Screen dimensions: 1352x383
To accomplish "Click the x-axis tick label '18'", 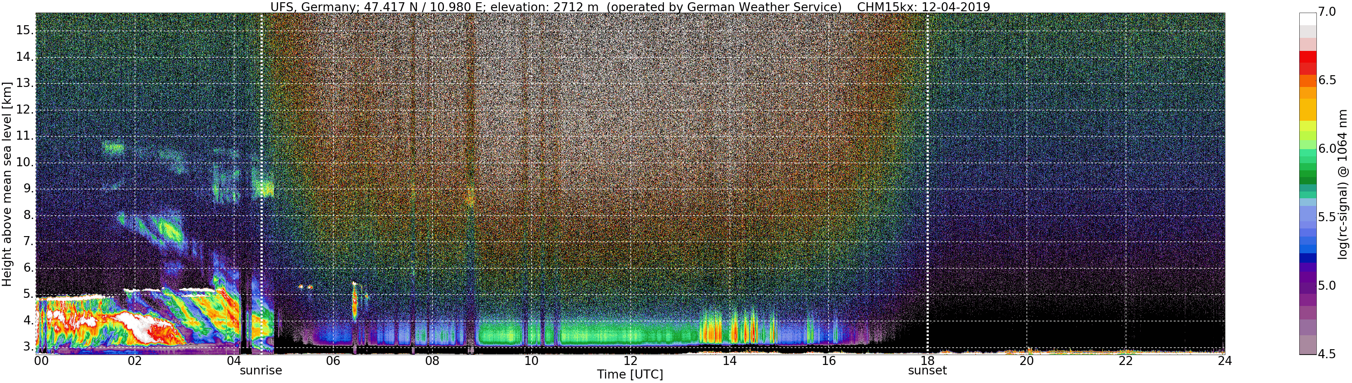I will click(x=927, y=361).
